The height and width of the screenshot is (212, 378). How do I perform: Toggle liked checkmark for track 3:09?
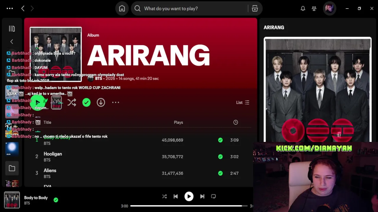click(x=220, y=140)
